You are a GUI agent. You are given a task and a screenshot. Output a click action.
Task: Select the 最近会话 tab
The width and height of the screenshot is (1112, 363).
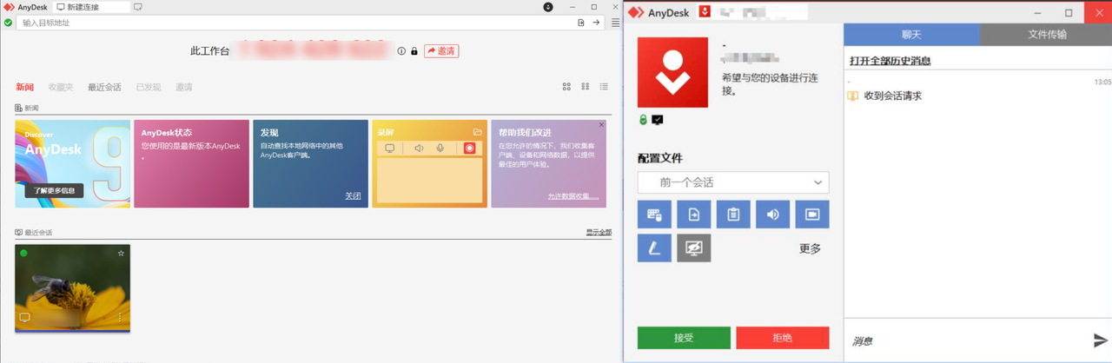(x=104, y=87)
